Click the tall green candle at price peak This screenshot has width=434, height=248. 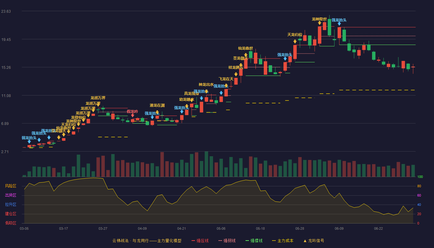click(x=329, y=27)
